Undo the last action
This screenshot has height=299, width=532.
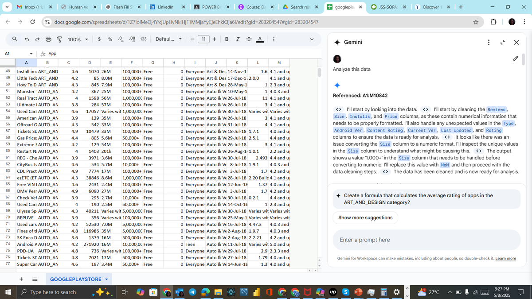coord(27,39)
